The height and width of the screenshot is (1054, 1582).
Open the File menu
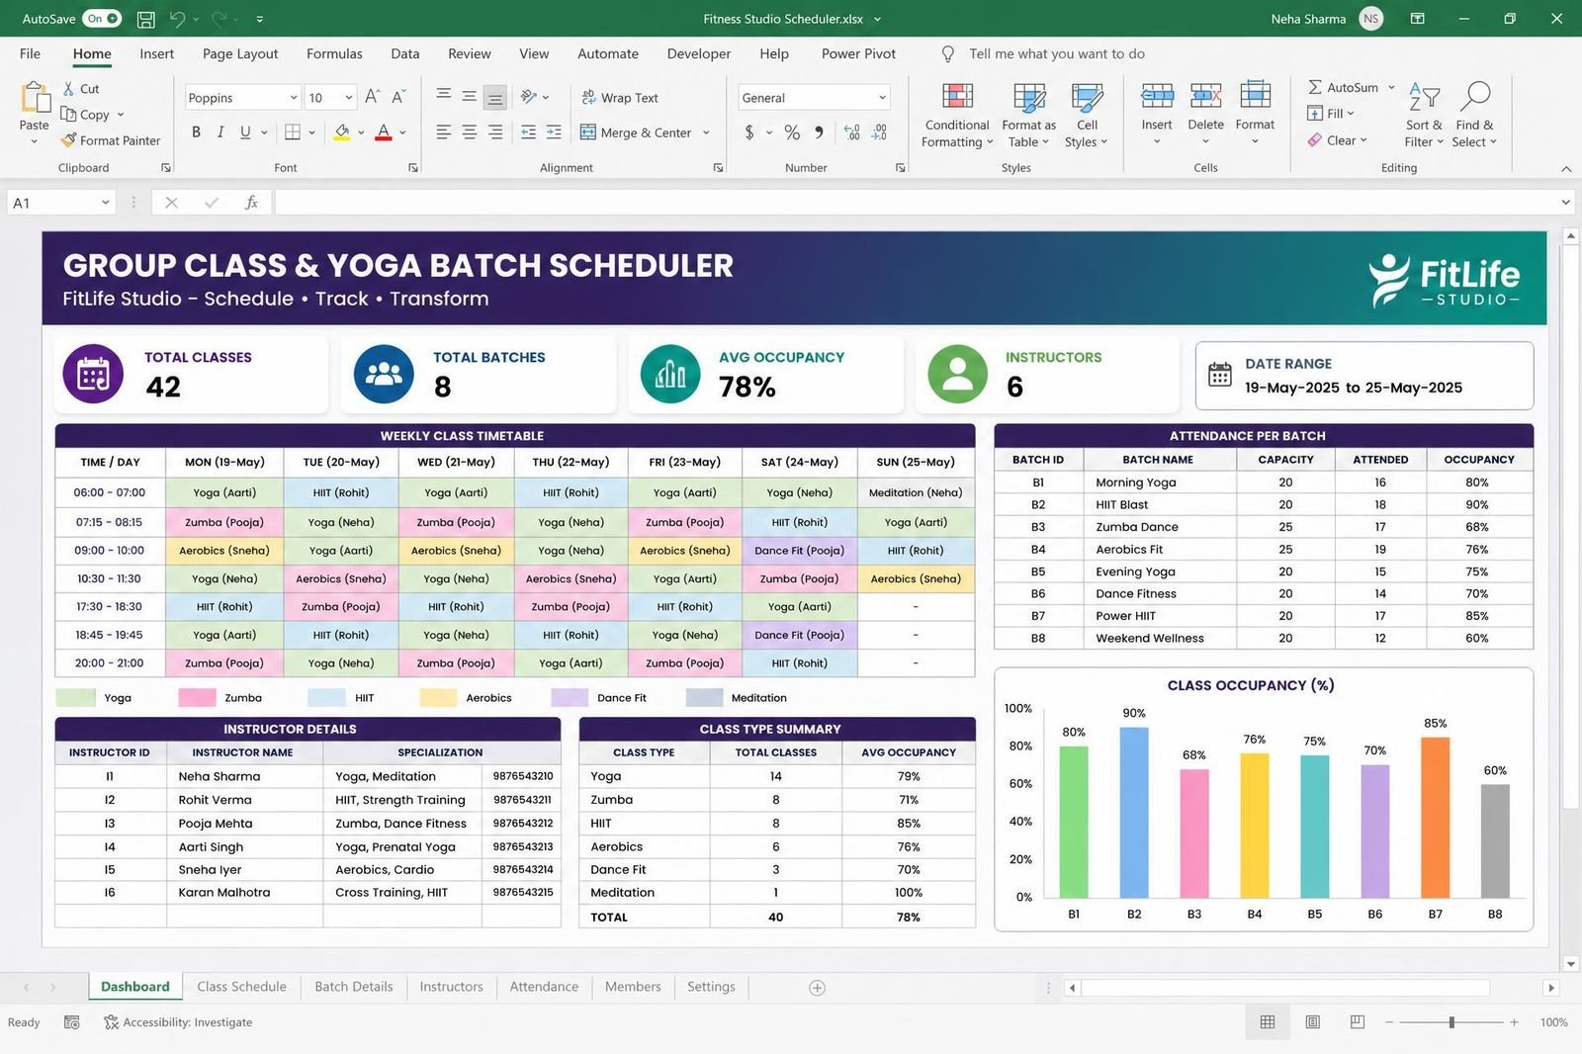tap(30, 53)
